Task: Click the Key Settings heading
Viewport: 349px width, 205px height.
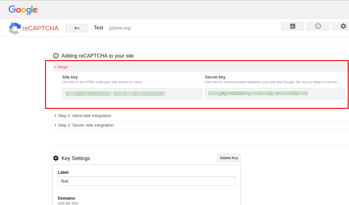Action: point(76,158)
